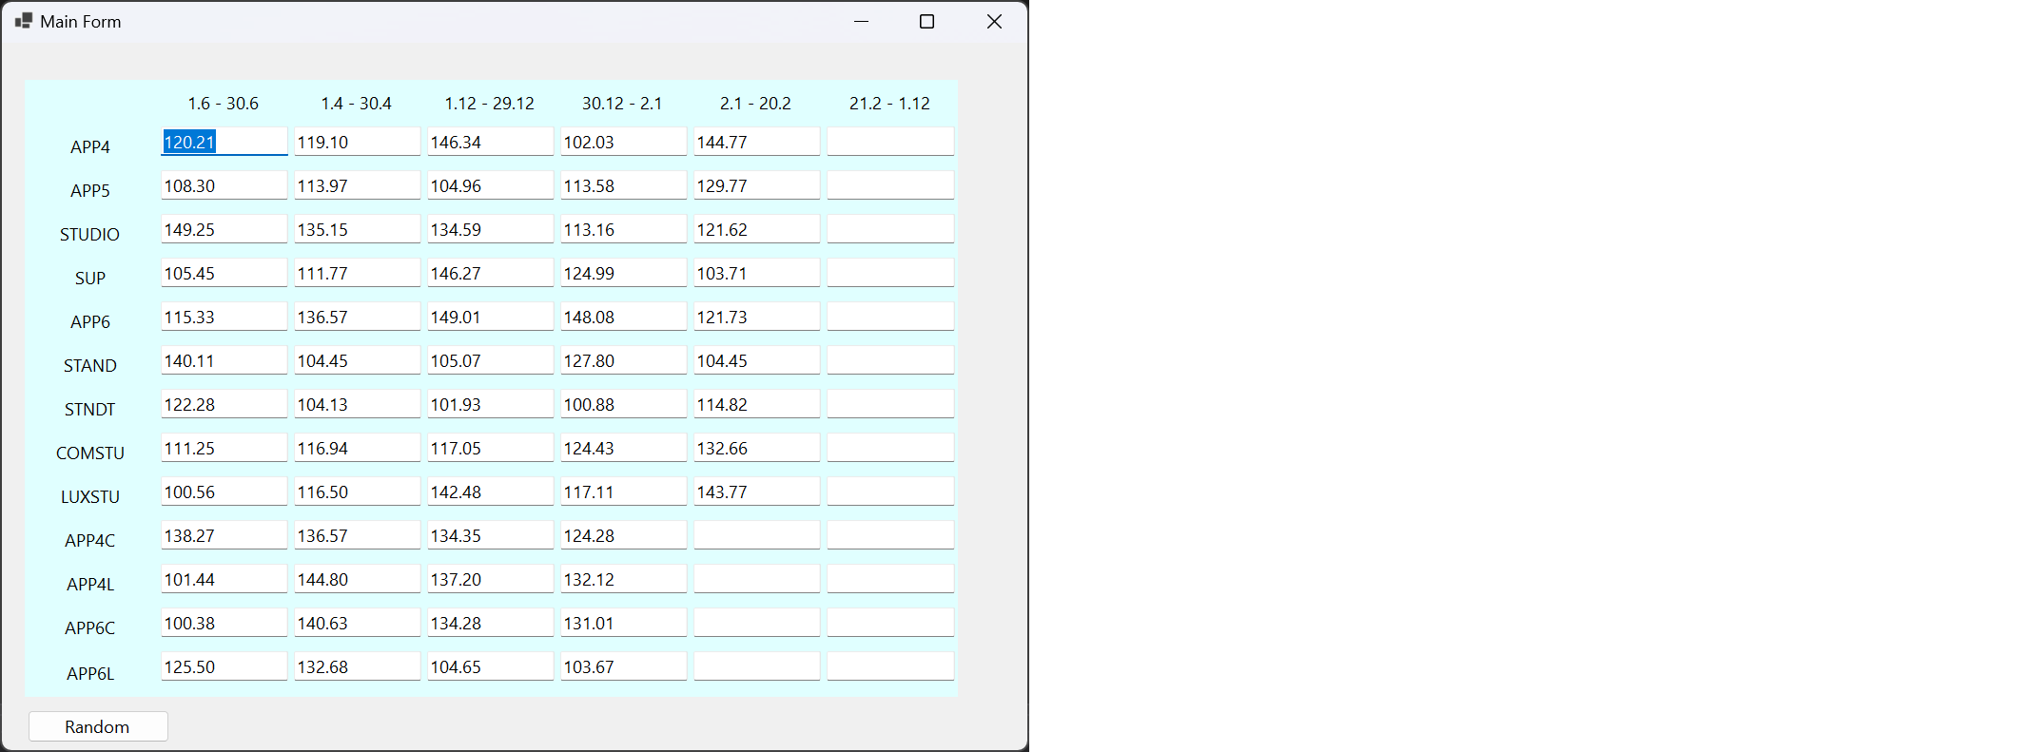Viewport: 2028px width, 752px height.
Task: Select the SUP field showing 111.77
Action: (x=358, y=273)
